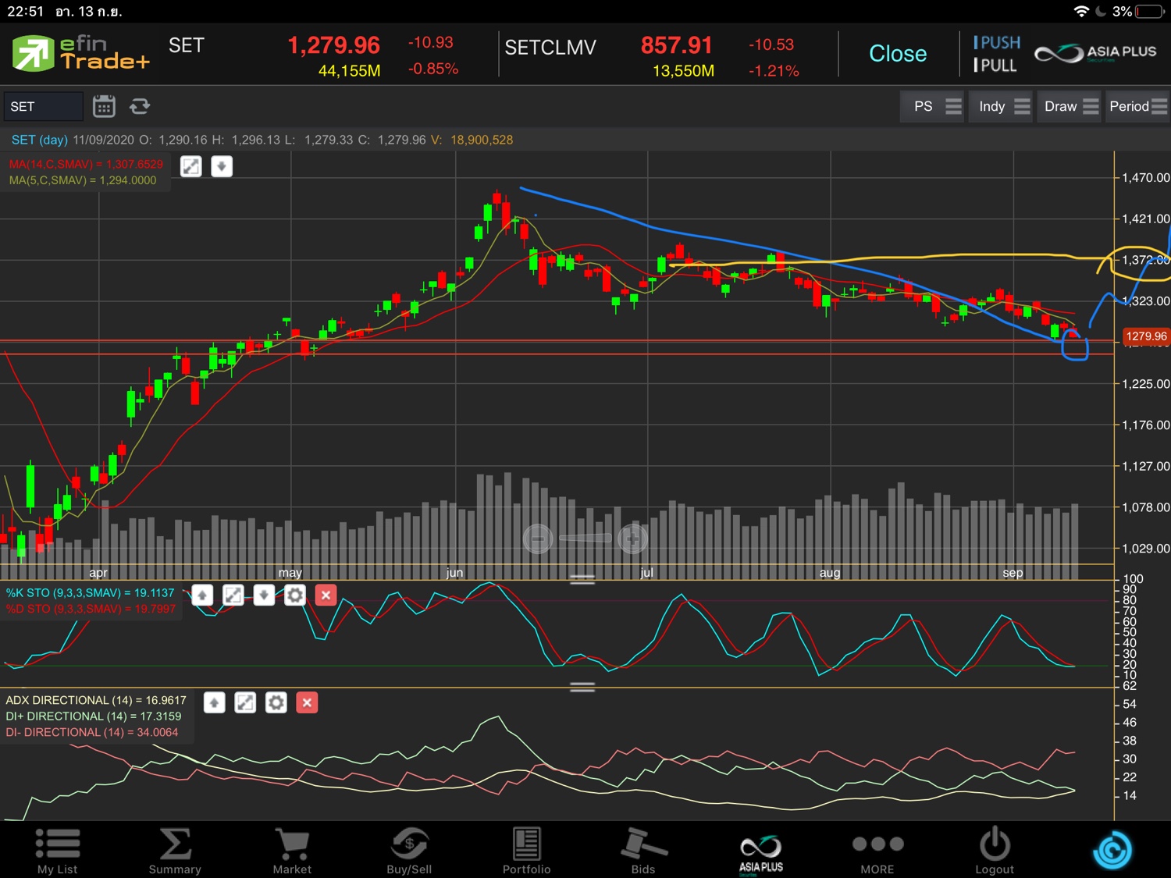Move the STO indicator panel up

pyautogui.click(x=202, y=595)
